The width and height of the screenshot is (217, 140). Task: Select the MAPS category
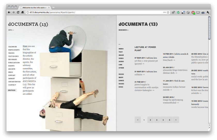[121, 77]
